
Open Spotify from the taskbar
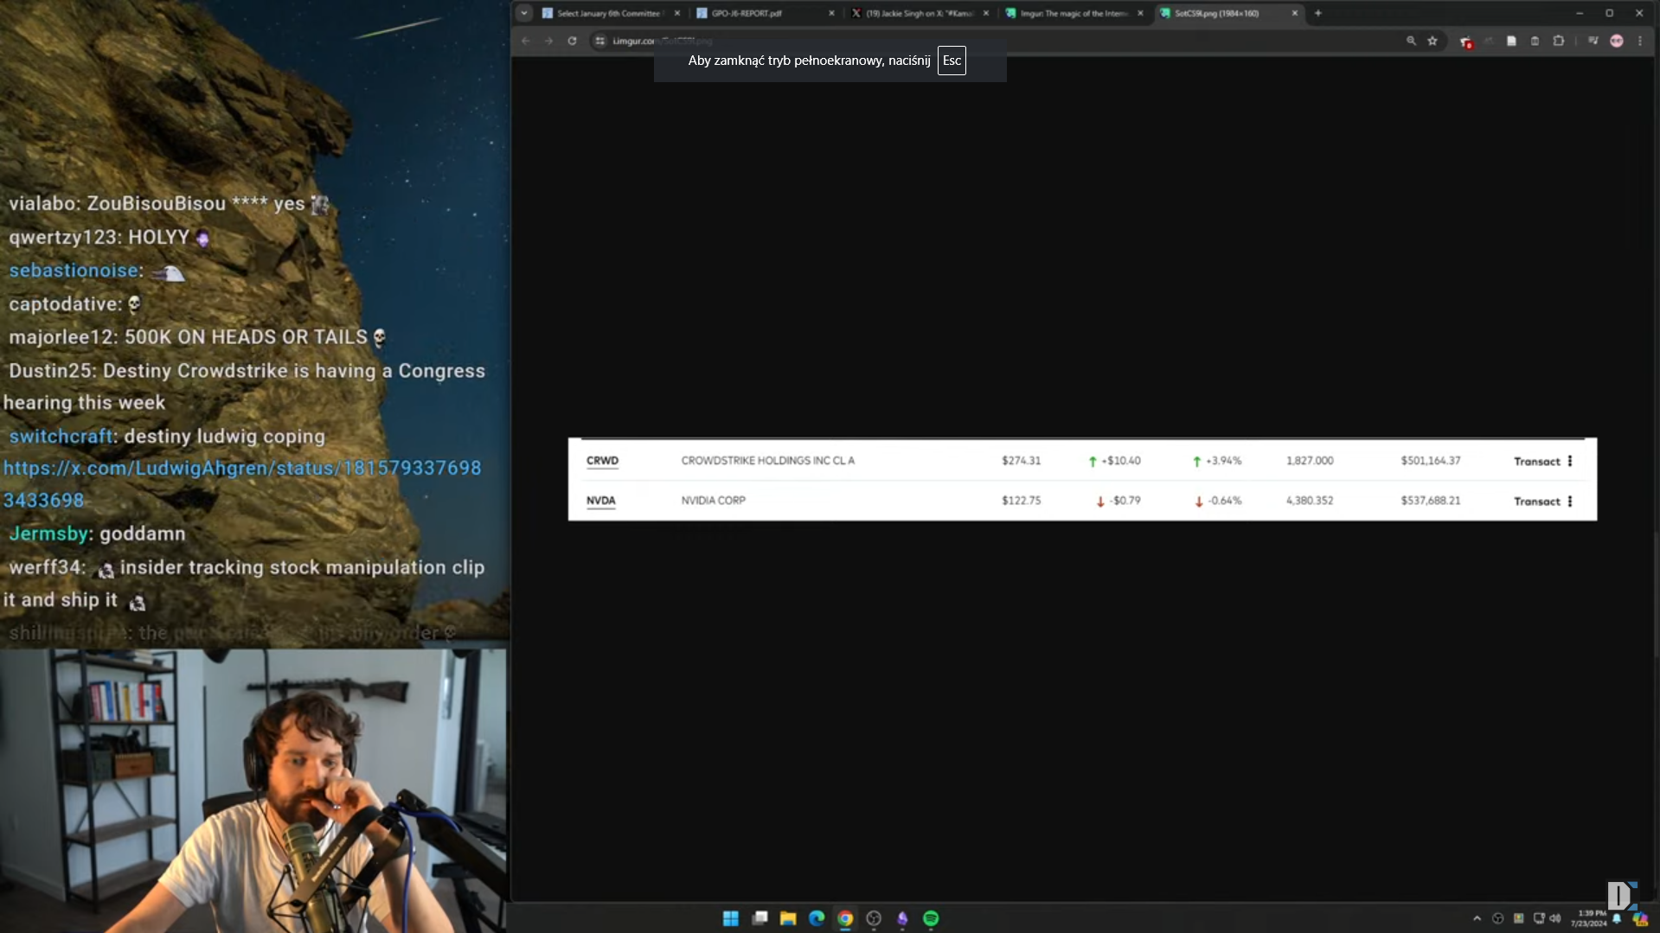(x=931, y=918)
